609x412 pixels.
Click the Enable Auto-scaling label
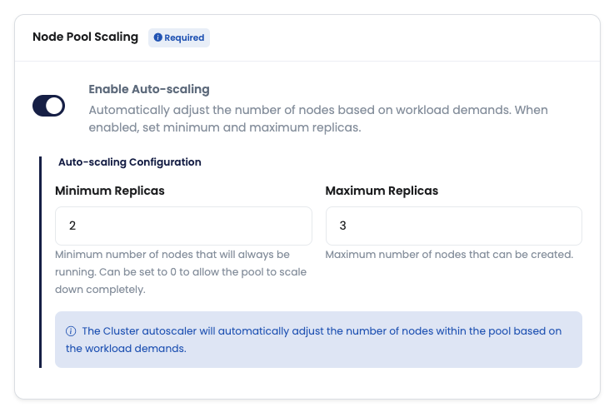coord(149,89)
